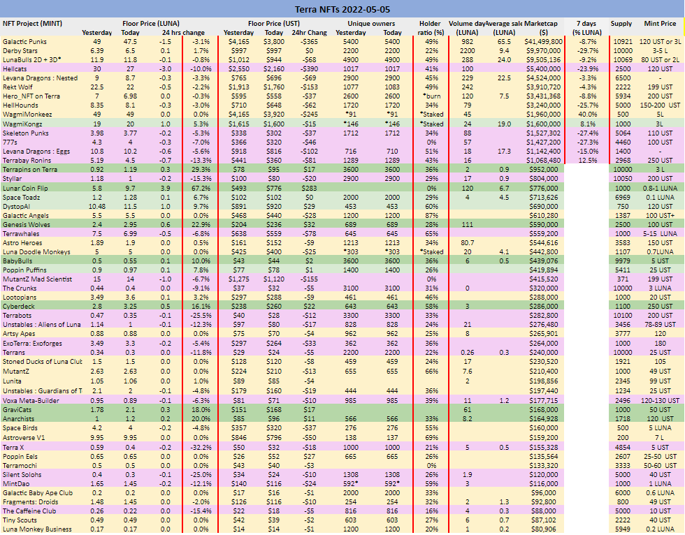Viewport: 685px width, 535px height.
Task: Click the 'Space Toadz' row label
Action: 22,197
